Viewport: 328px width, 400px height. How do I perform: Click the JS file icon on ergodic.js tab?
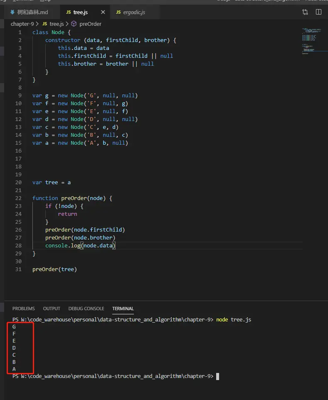point(118,12)
